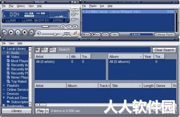Open Media Library View menu

tap(11, 43)
